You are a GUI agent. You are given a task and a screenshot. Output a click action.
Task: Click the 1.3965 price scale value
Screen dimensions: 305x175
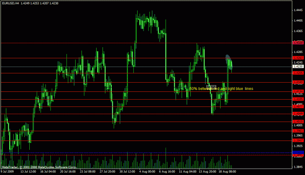click(298, 136)
